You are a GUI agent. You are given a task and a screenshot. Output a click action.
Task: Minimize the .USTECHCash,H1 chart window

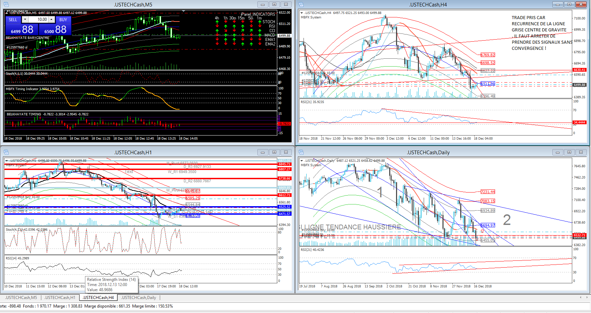[263, 152]
